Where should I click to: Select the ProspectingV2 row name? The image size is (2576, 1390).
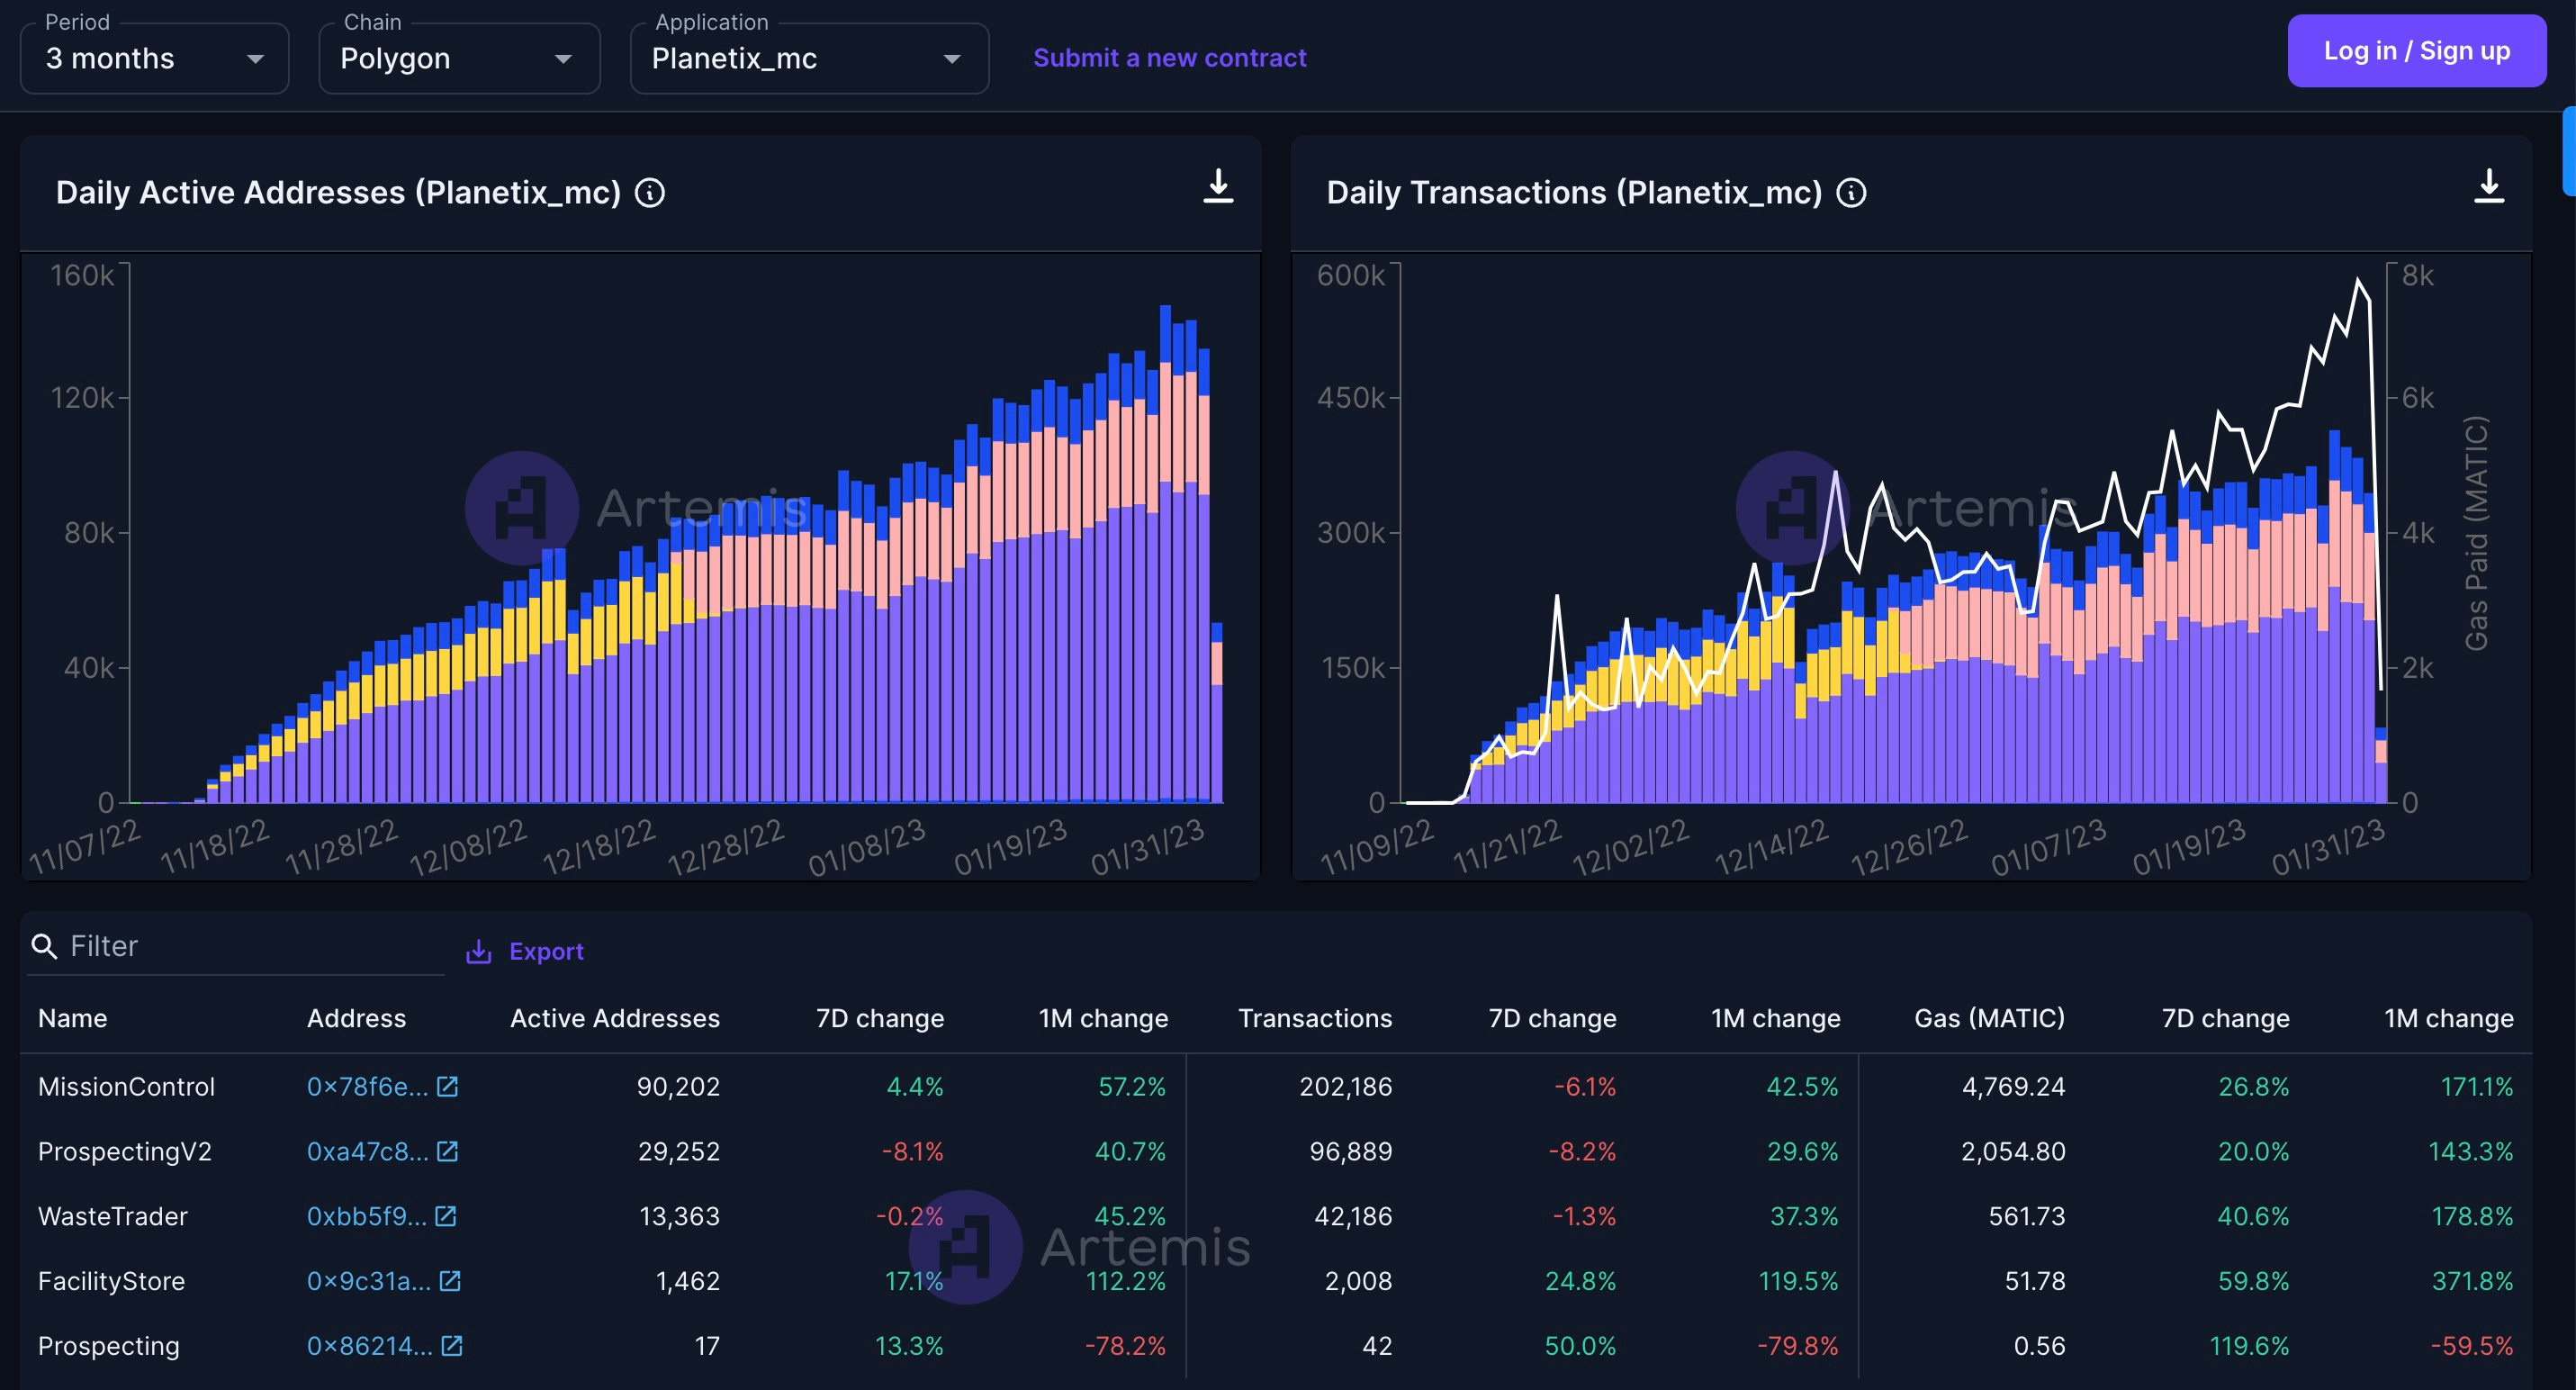[125, 1151]
